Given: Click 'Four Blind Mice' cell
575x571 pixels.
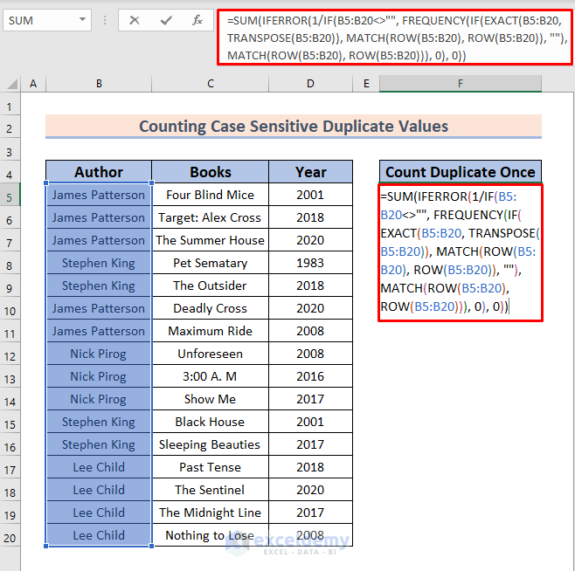Looking at the screenshot, I should point(210,195).
